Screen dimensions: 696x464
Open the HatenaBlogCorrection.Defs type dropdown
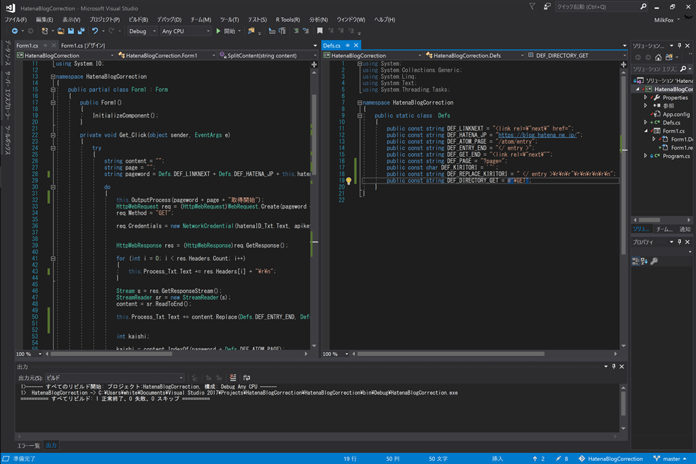click(474, 56)
